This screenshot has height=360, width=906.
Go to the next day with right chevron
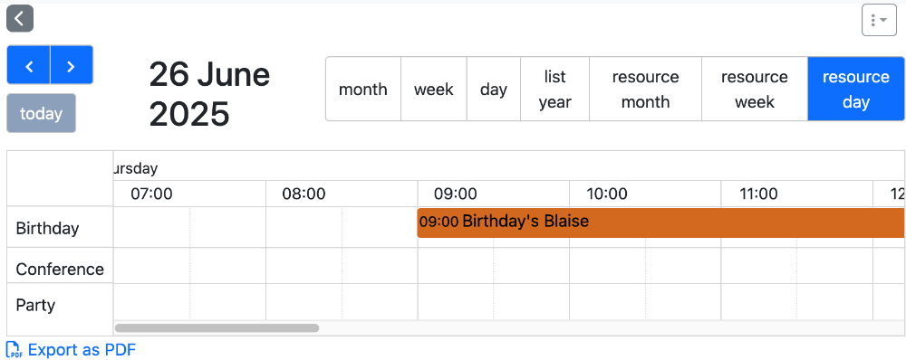pos(72,64)
